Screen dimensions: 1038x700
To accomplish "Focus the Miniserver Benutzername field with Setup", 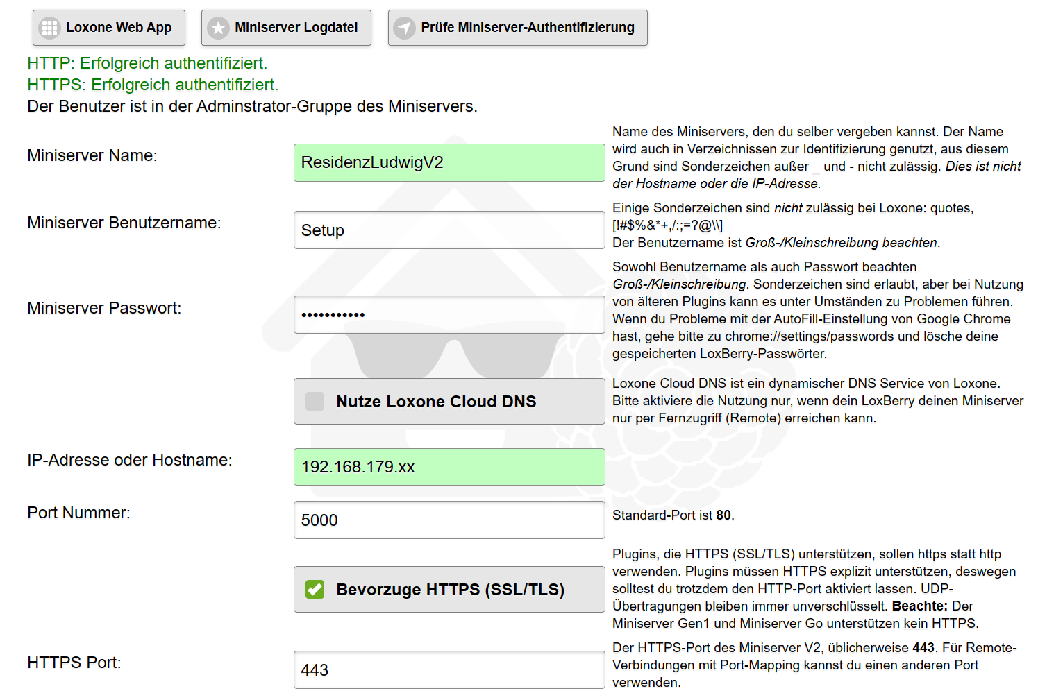I will [449, 230].
